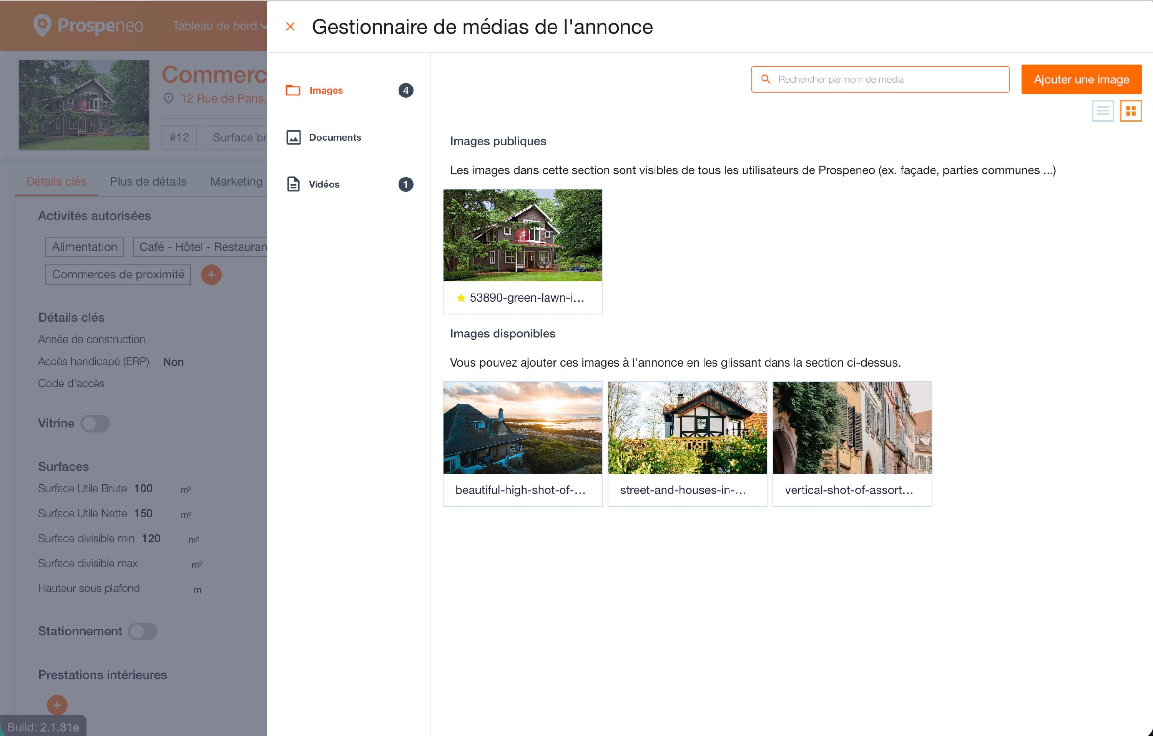This screenshot has width=1153, height=736.
Task: Click the vertical-shot-of-assort… file name
Action: point(849,490)
